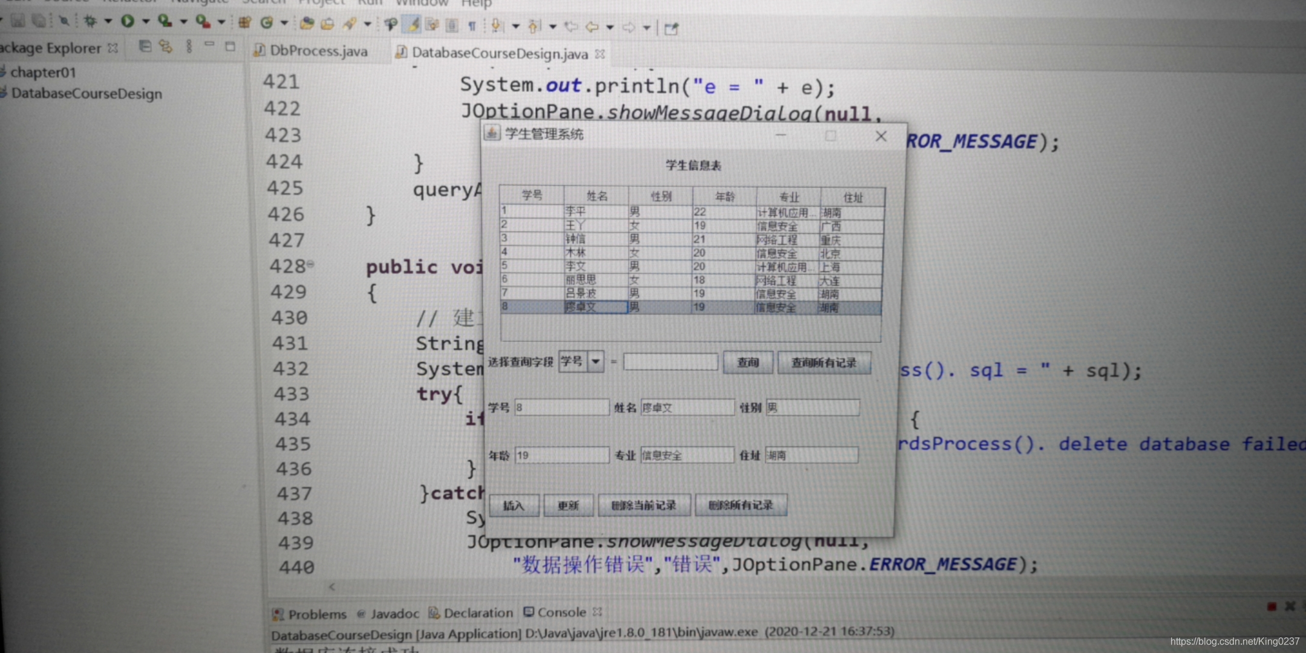Click the Open Perspective icon
Viewport: 1306px width, 653px height.
(671, 28)
